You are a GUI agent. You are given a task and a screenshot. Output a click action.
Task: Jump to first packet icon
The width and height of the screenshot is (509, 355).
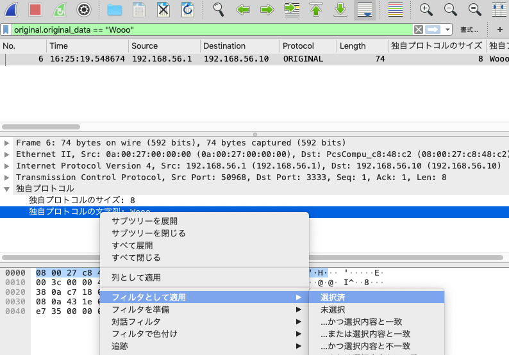click(x=316, y=10)
